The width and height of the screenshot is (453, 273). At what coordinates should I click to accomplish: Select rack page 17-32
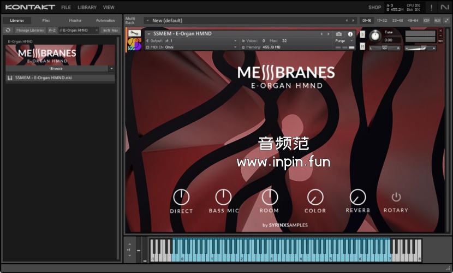click(382, 21)
